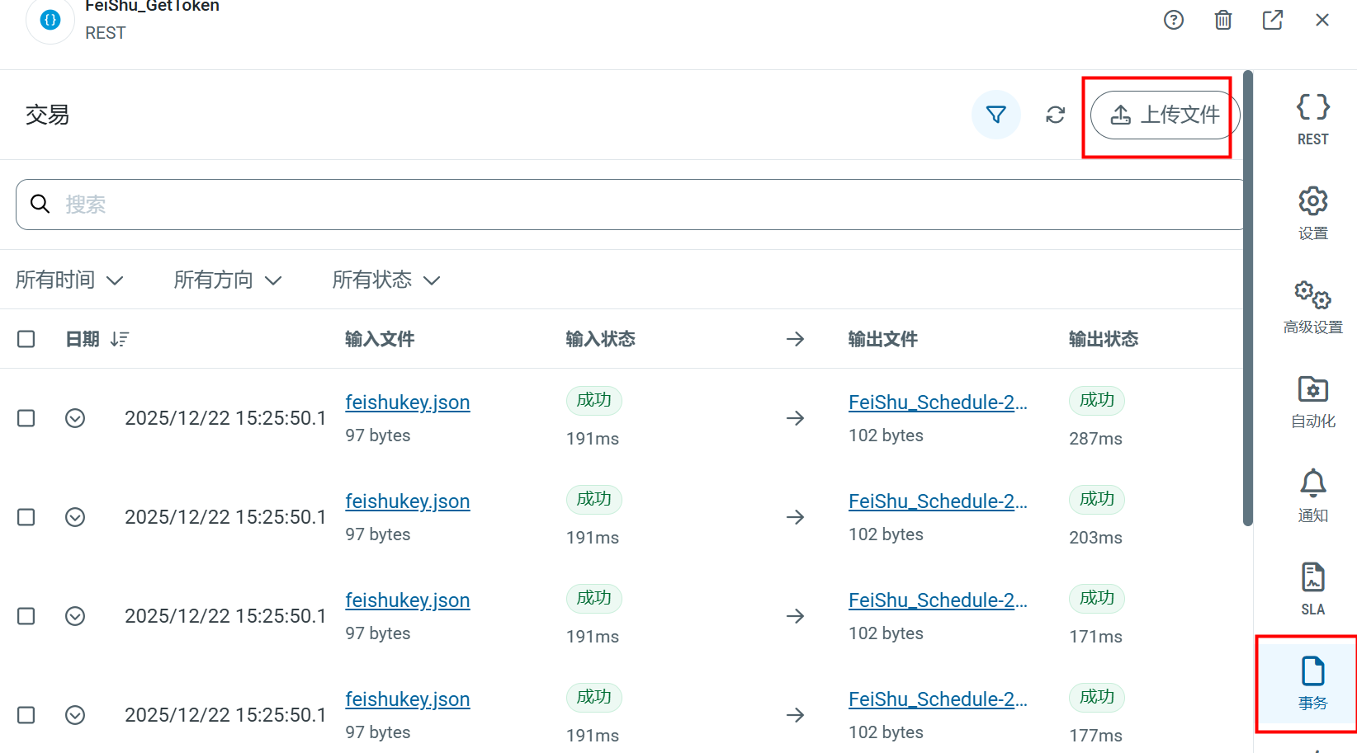This screenshot has width=1357, height=753.
Task: Open 高级设置 advanced settings
Action: [1312, 307]
